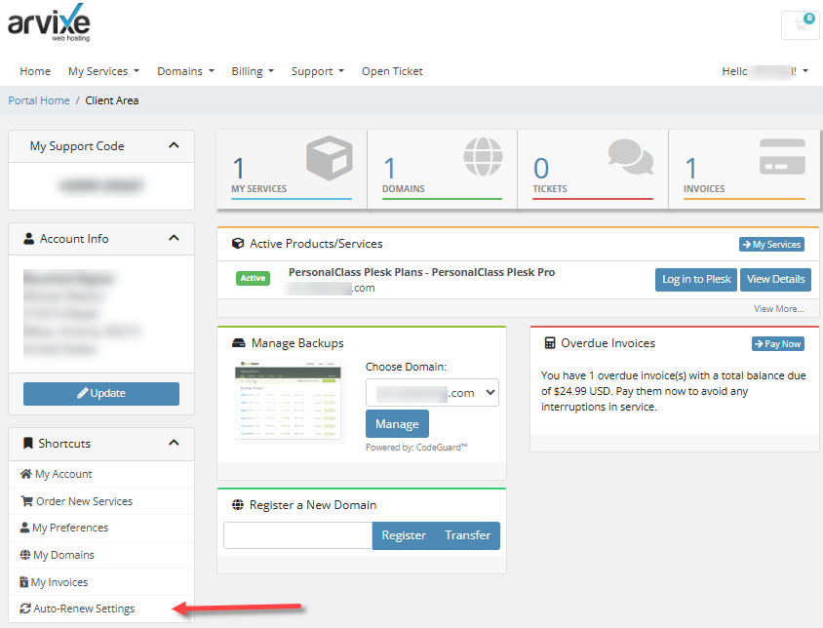The width and height of the screenshot is (823, 628).
Task: Click the calculator icon beside Overdue Invoices
Action: click(x=550, y=343)
